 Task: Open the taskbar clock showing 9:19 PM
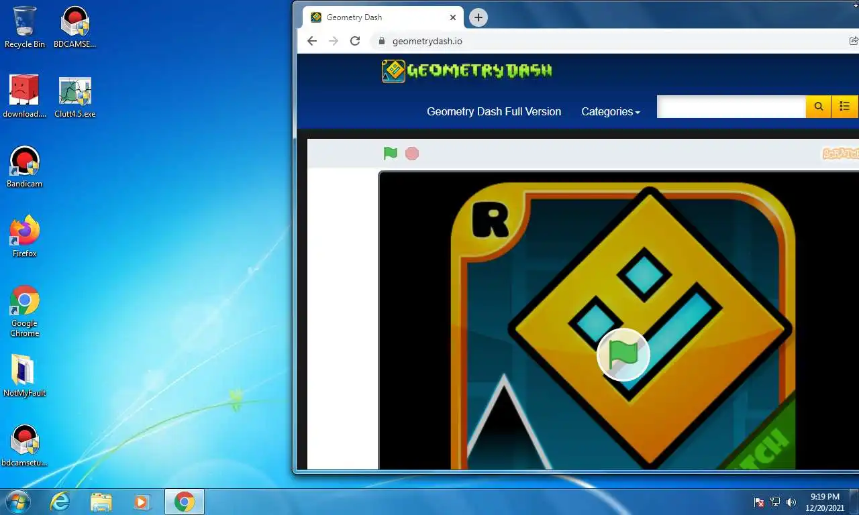point(825,502)
